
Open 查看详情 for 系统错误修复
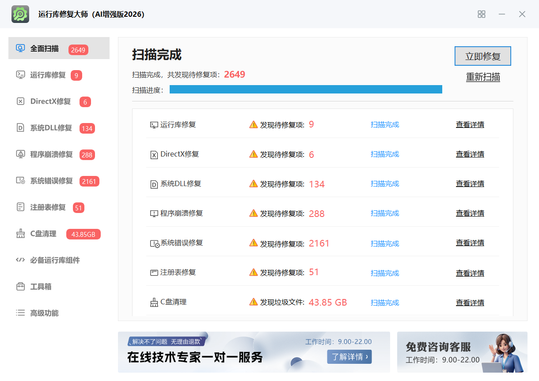pyautogui.click(x=470, y=243)
